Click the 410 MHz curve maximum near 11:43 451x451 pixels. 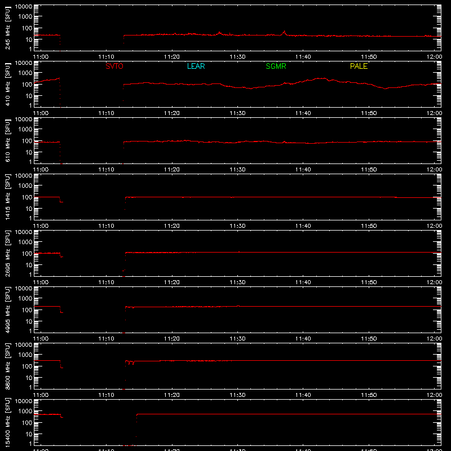click(322, 78)
